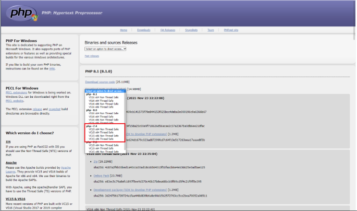Open the Development package link above sha256 3d247561
The height and width of the screenshot is (211, 357).
click(130, 190)
